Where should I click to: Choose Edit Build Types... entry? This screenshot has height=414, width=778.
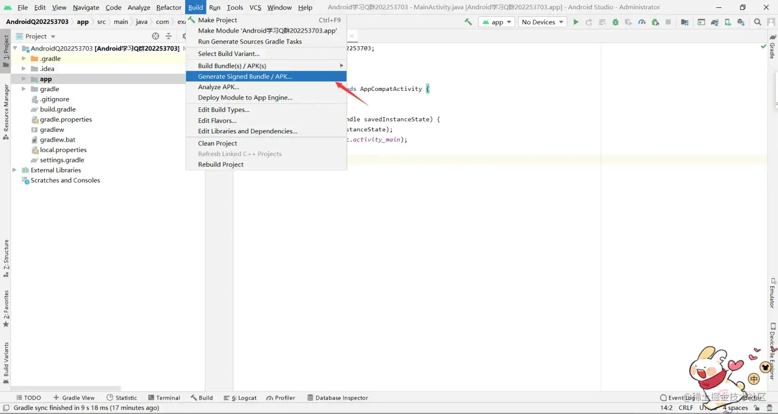click(266, 109)
